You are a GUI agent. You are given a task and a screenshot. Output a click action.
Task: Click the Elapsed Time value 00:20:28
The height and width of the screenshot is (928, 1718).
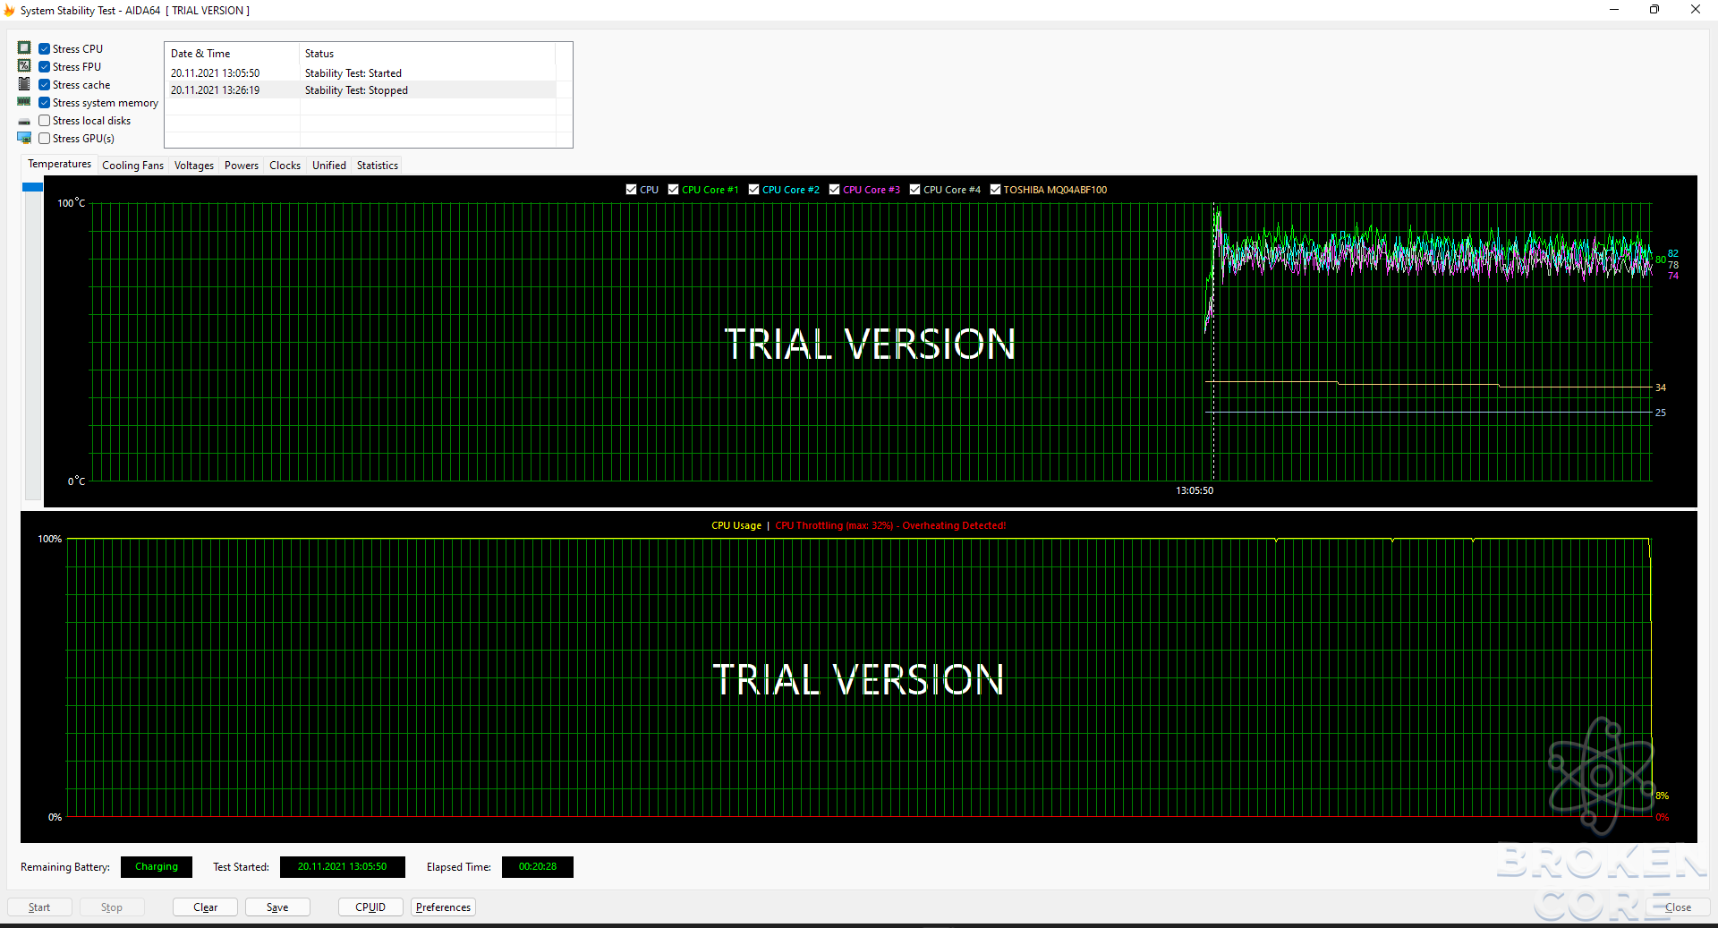(x=538, y=867)
